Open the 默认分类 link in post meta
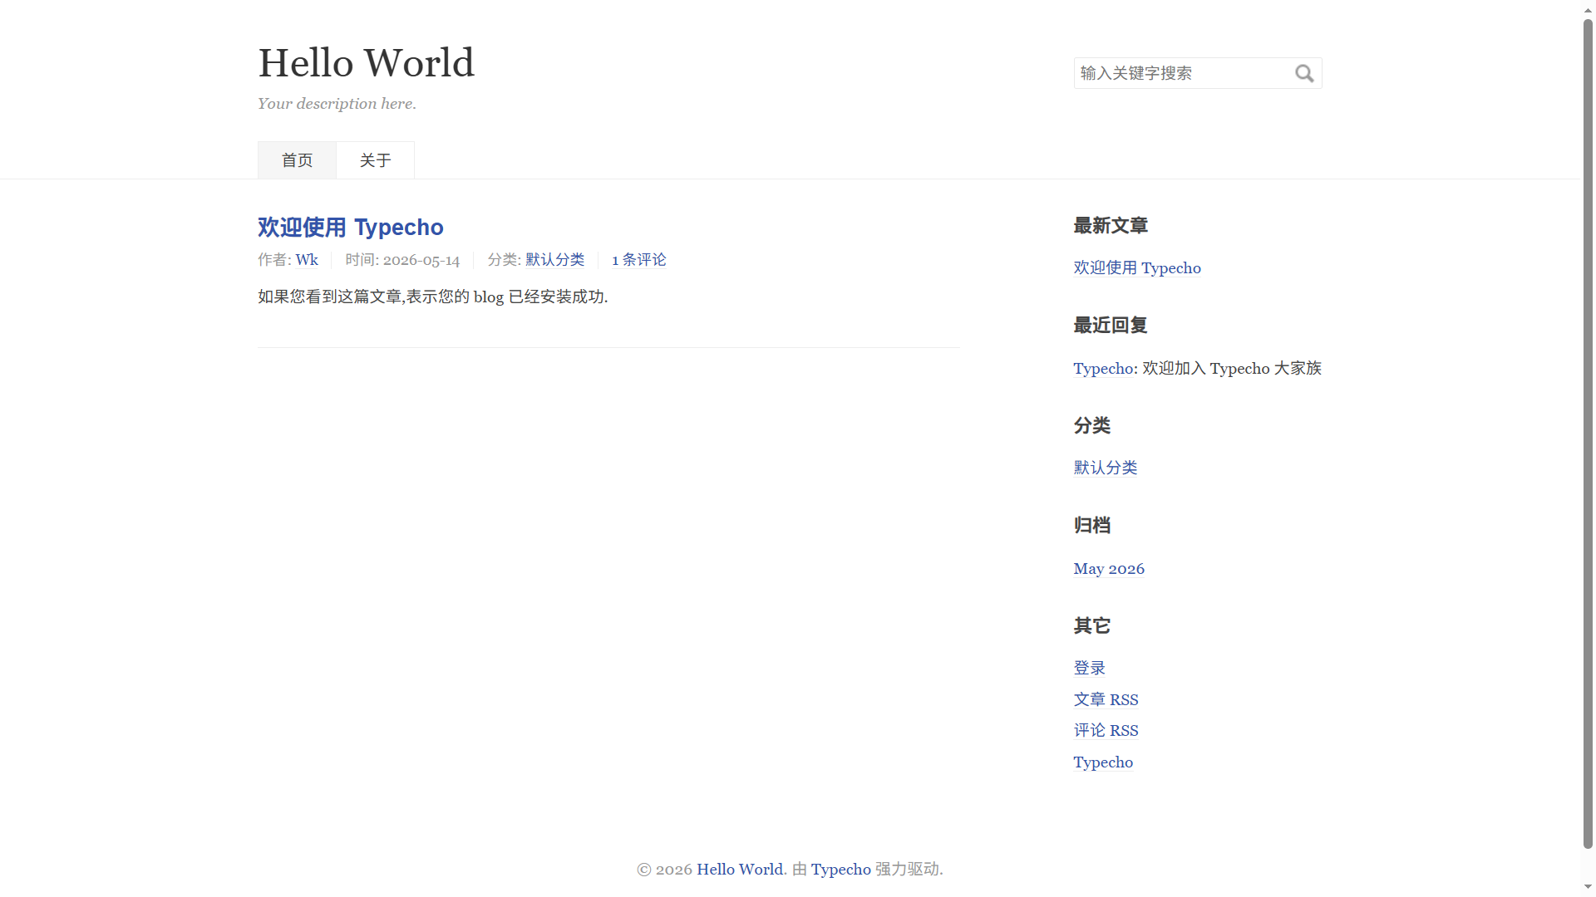The height and width of the screenshot is (897, 1596). 554,260
